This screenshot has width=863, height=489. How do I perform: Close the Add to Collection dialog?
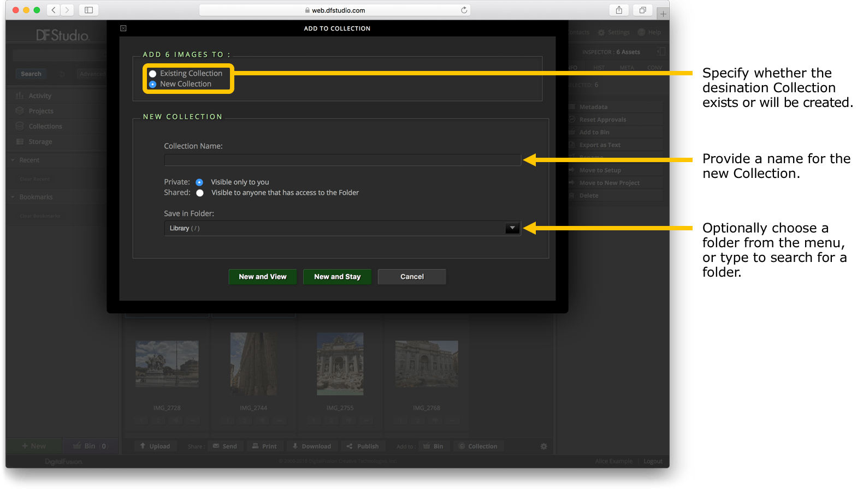point(123,28)
